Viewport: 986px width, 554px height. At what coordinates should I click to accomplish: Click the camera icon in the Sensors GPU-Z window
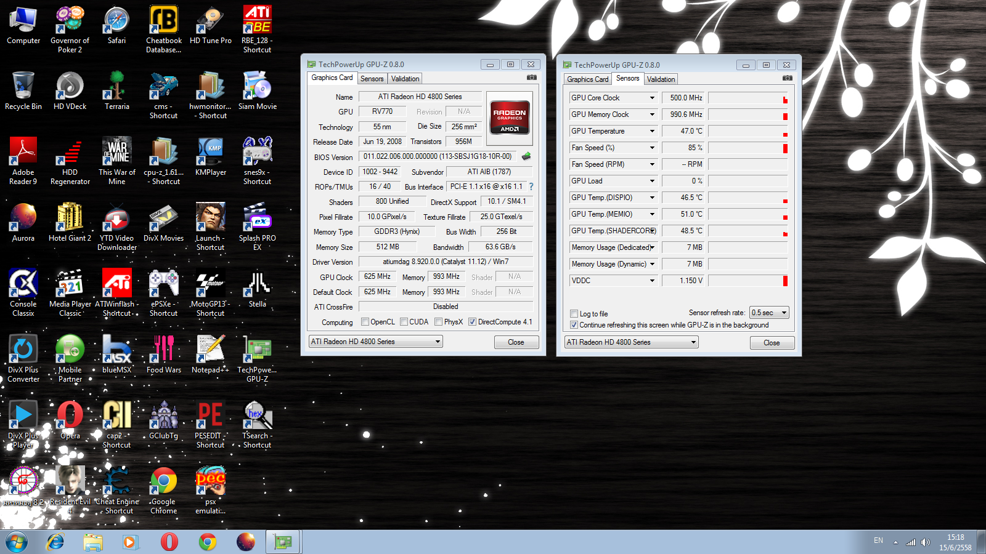pyautogui.click(x=788, y=79)
